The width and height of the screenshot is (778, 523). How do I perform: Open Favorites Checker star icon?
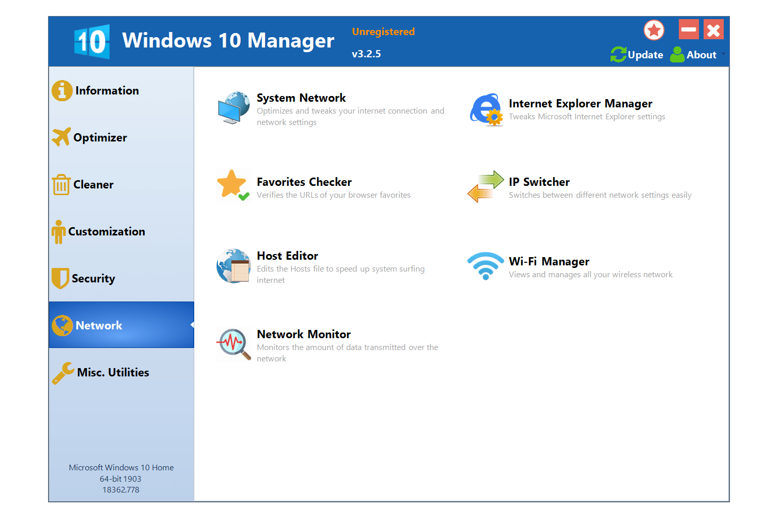coord(233,186)
